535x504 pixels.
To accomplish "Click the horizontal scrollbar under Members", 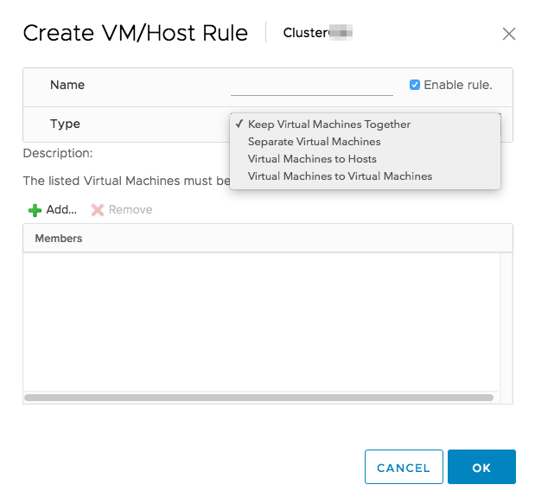I will [259, 398].
